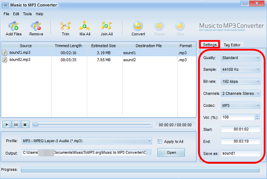The height and width of the screenshot is (179, 267).
Task: Click the Save as name field
Action: (x=241, y=153)
